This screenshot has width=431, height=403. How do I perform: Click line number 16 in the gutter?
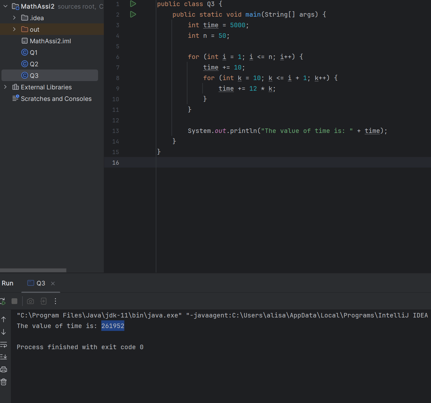(x=116, y=162)
